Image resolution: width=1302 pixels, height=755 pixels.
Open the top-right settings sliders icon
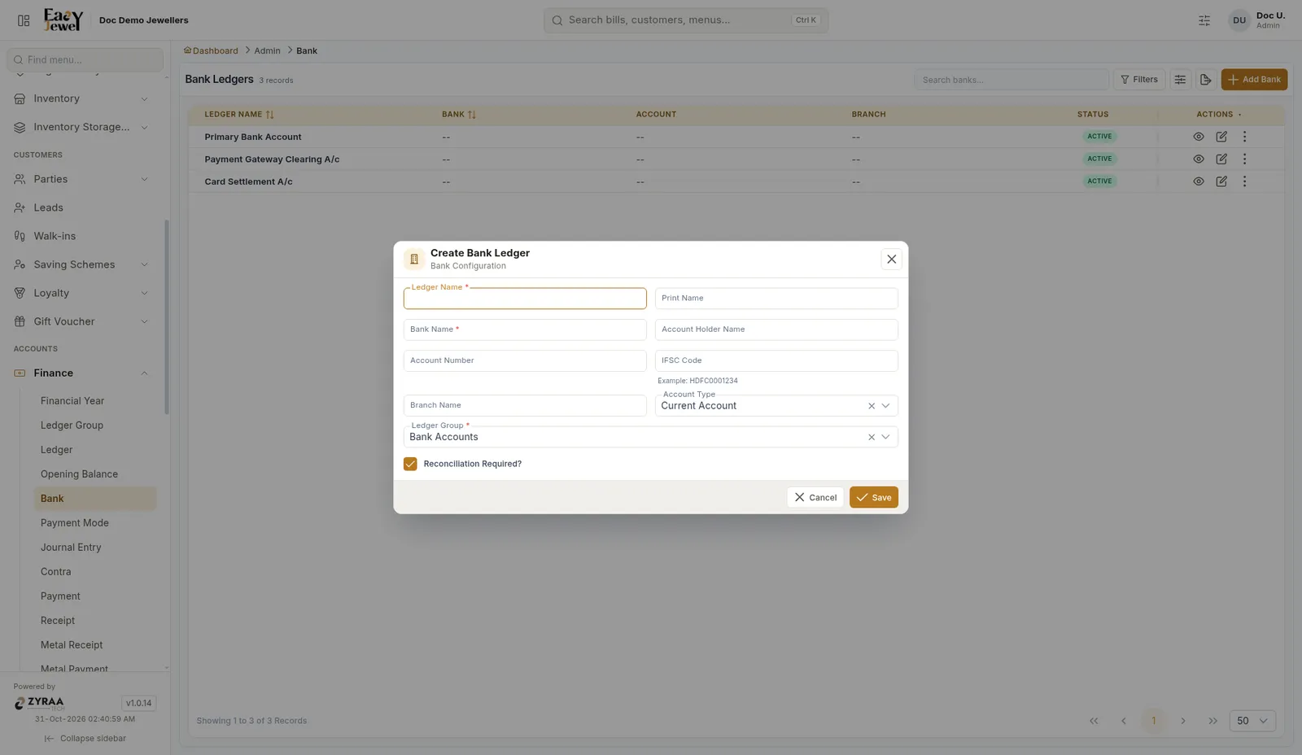click(x=1204, y=20)
